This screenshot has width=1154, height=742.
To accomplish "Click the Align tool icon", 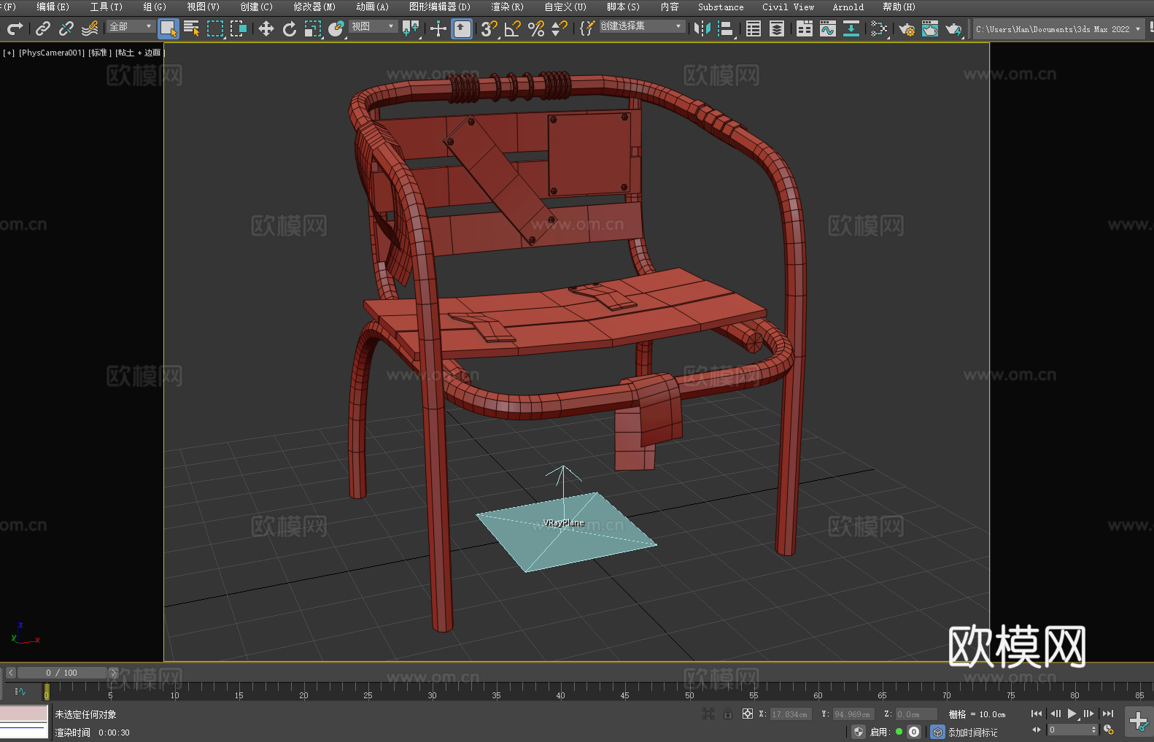I will (x=726, y=28).
